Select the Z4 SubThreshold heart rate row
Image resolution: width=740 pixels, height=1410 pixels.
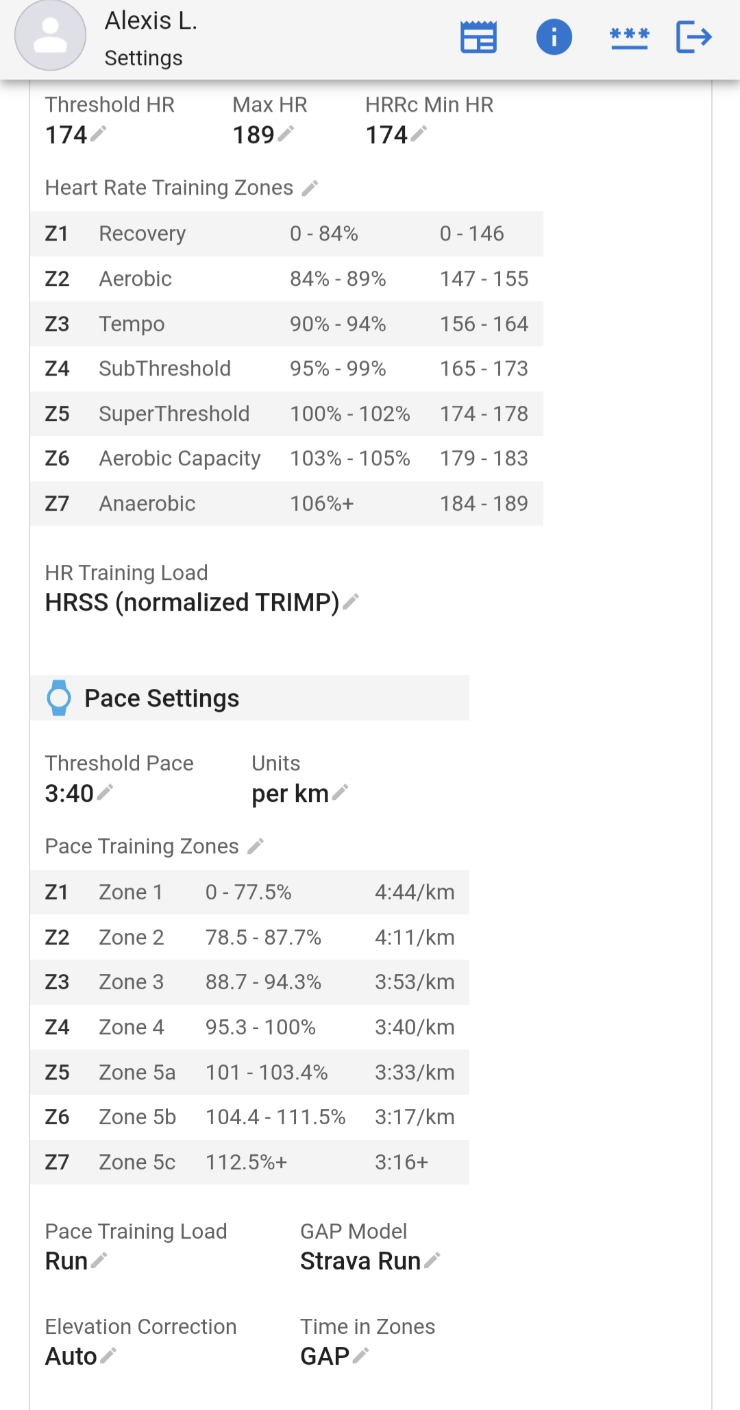coord(286,369)
